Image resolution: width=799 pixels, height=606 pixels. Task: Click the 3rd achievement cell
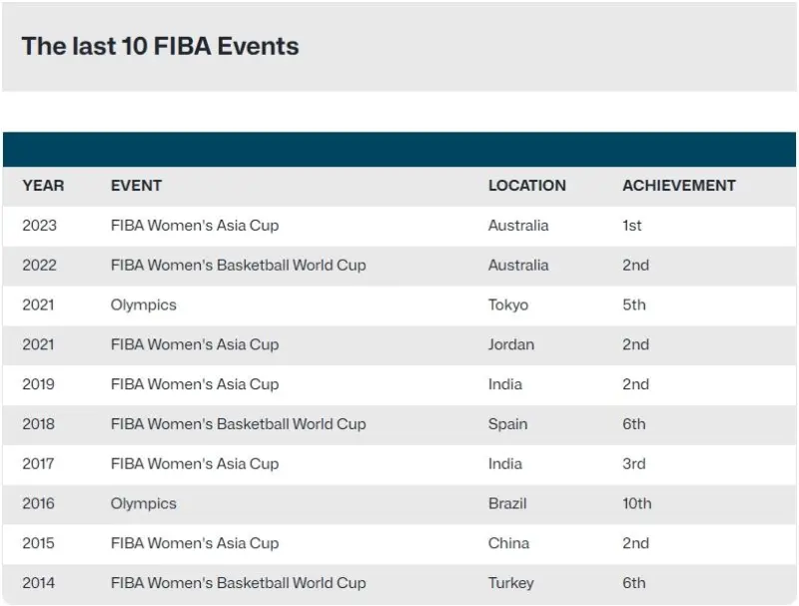pos(633,464)
